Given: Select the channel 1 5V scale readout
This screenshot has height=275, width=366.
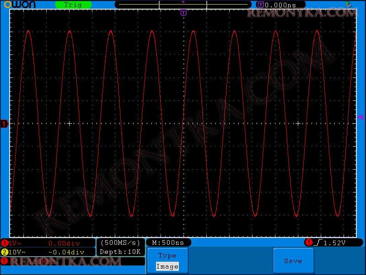Looking at the screenshot, I should (x=16, y=243).
